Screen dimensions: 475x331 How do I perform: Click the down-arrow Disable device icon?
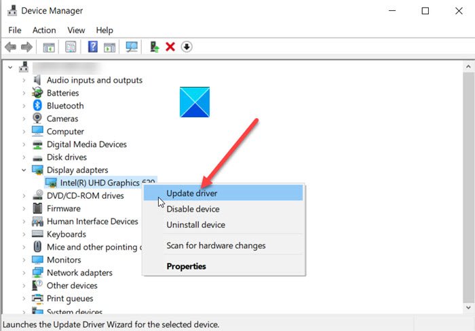(187, 47)
